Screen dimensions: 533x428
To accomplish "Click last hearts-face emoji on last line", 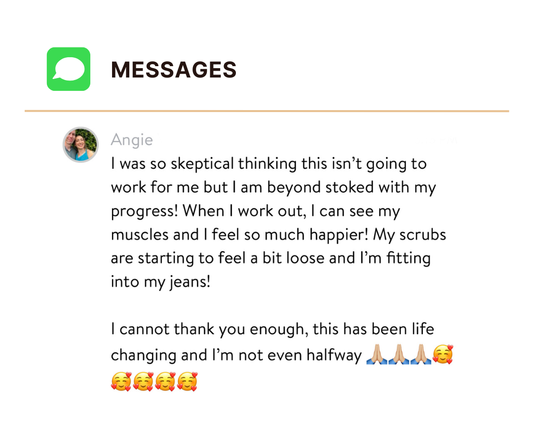I will (x=187, y=382).
